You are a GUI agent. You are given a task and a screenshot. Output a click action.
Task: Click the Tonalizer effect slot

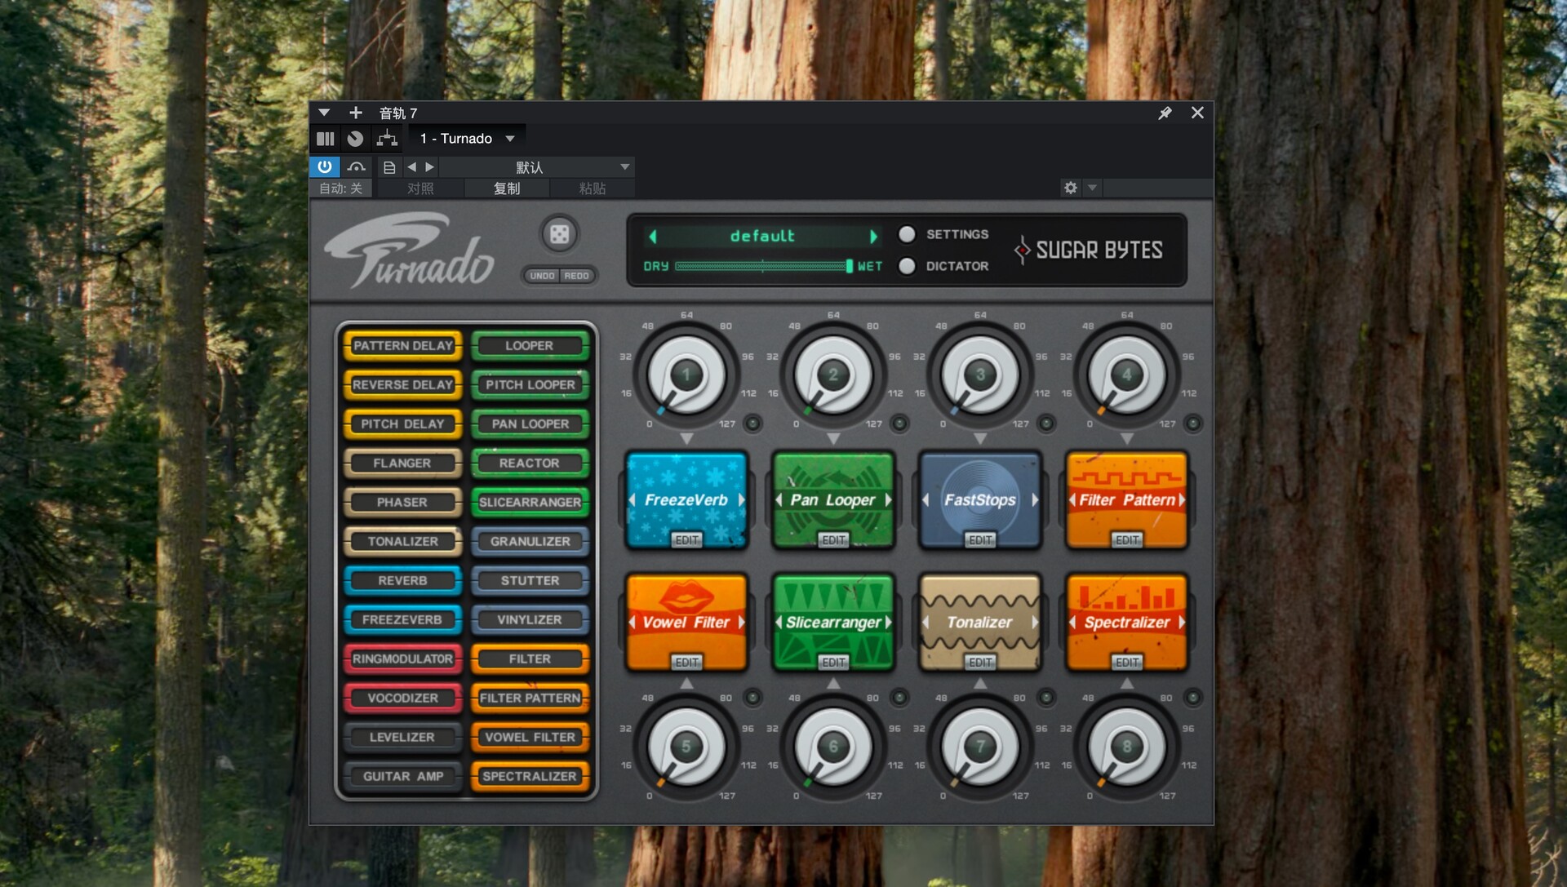click(980, 622)
